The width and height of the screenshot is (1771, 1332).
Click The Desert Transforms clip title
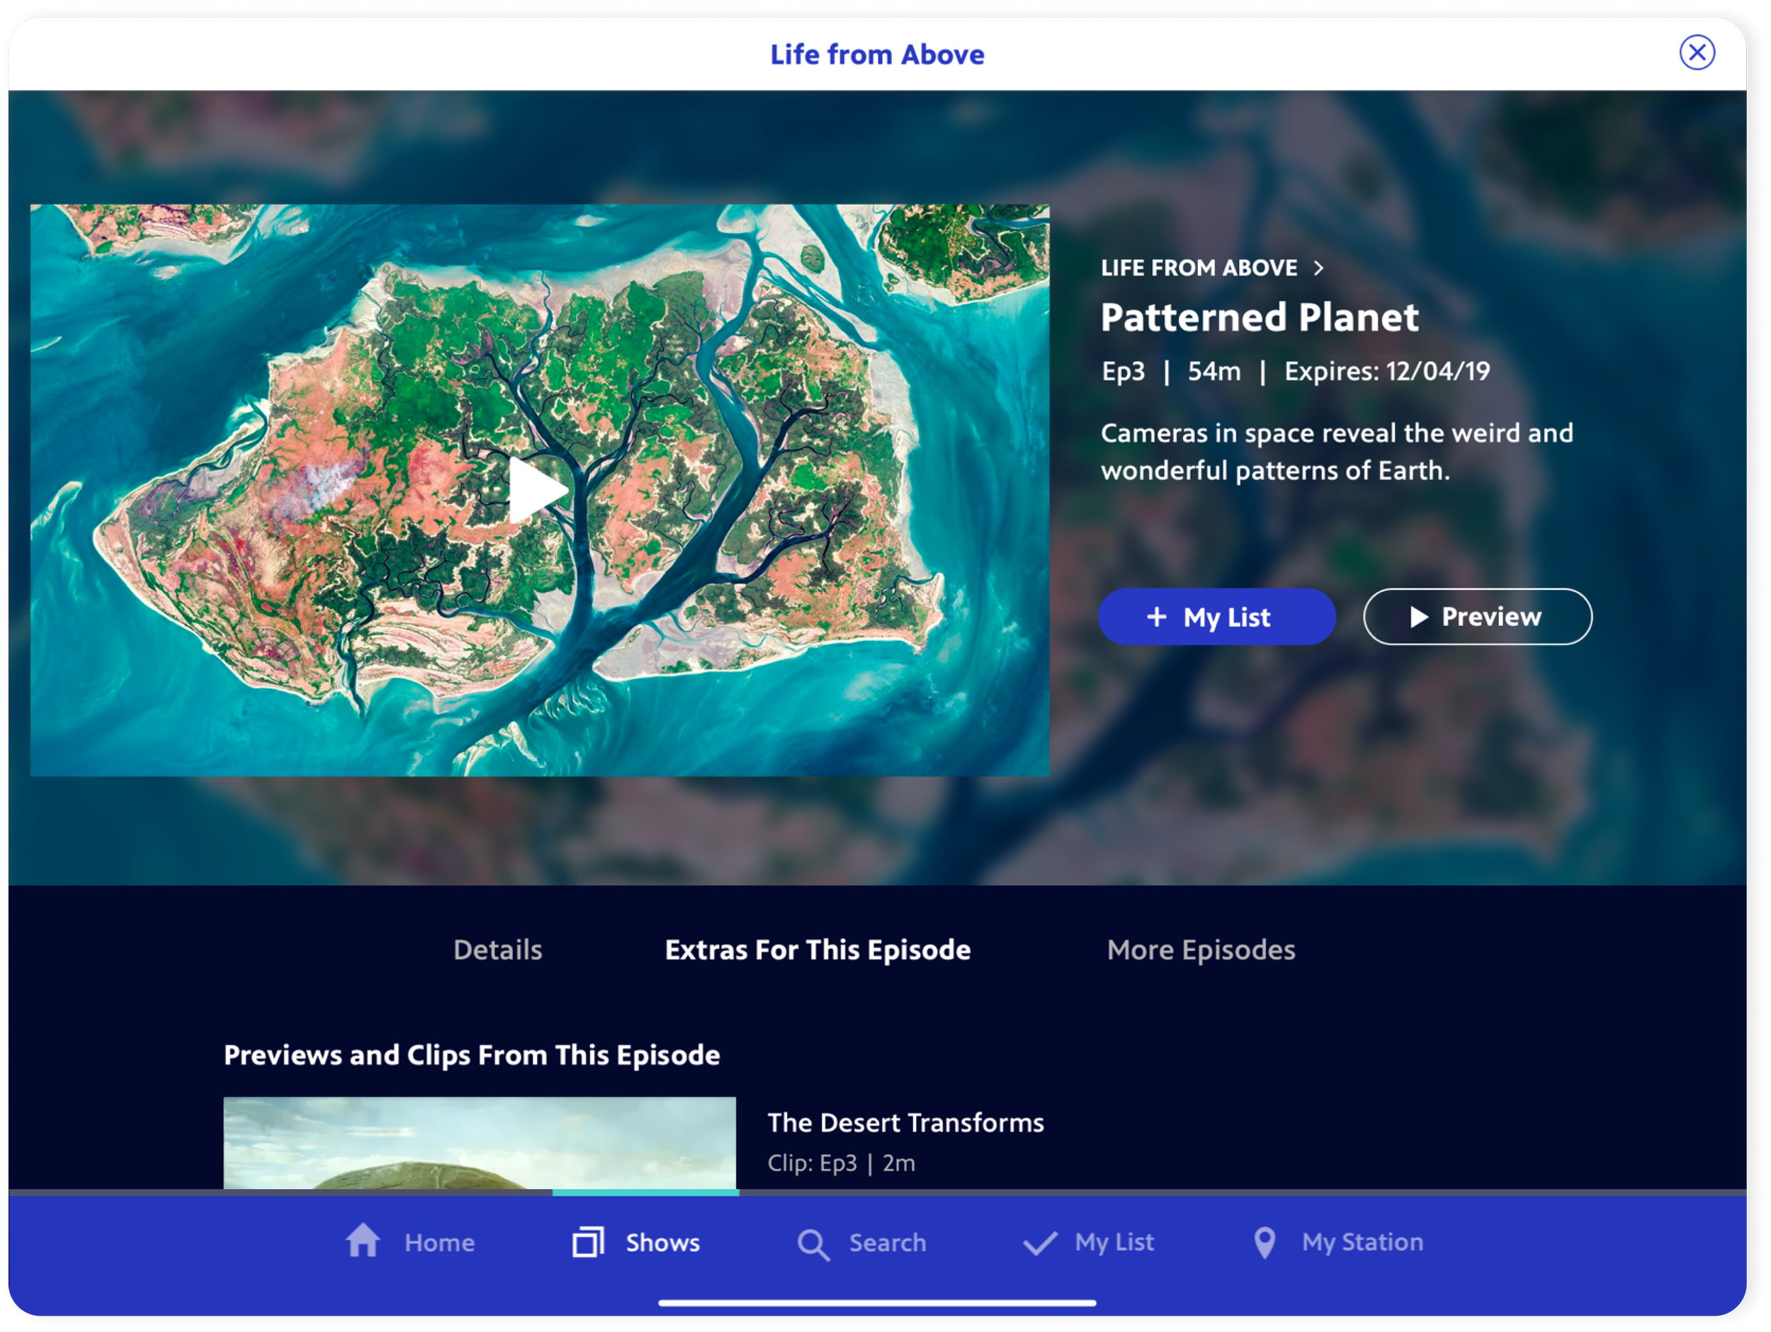[905, 1122]
